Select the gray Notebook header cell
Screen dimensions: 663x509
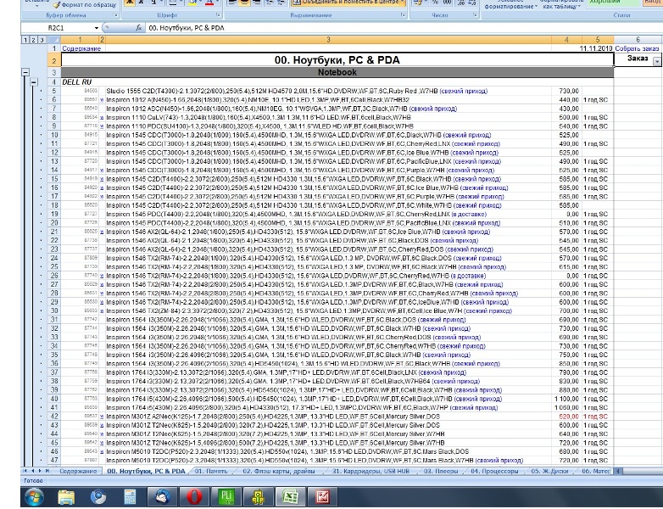click(337, 72)
